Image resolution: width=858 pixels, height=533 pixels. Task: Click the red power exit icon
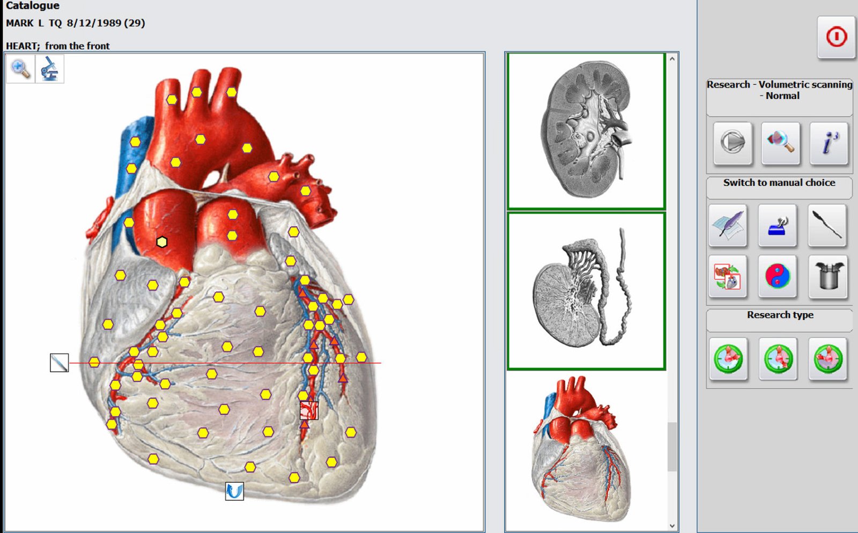836,37
